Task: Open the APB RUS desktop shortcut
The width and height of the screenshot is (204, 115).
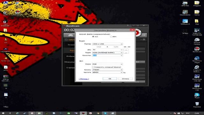Action: tap(185, 4)
